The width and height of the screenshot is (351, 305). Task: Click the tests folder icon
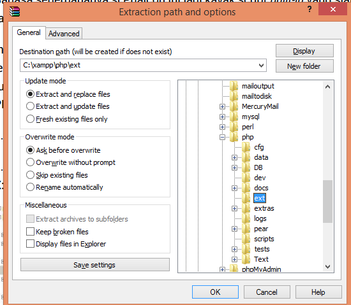pyautogui.click(x=246, y=249)
